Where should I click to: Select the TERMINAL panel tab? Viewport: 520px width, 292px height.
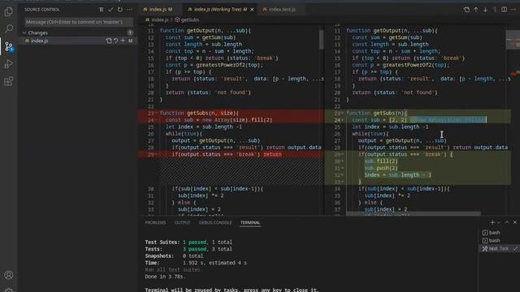click(250, 222)
